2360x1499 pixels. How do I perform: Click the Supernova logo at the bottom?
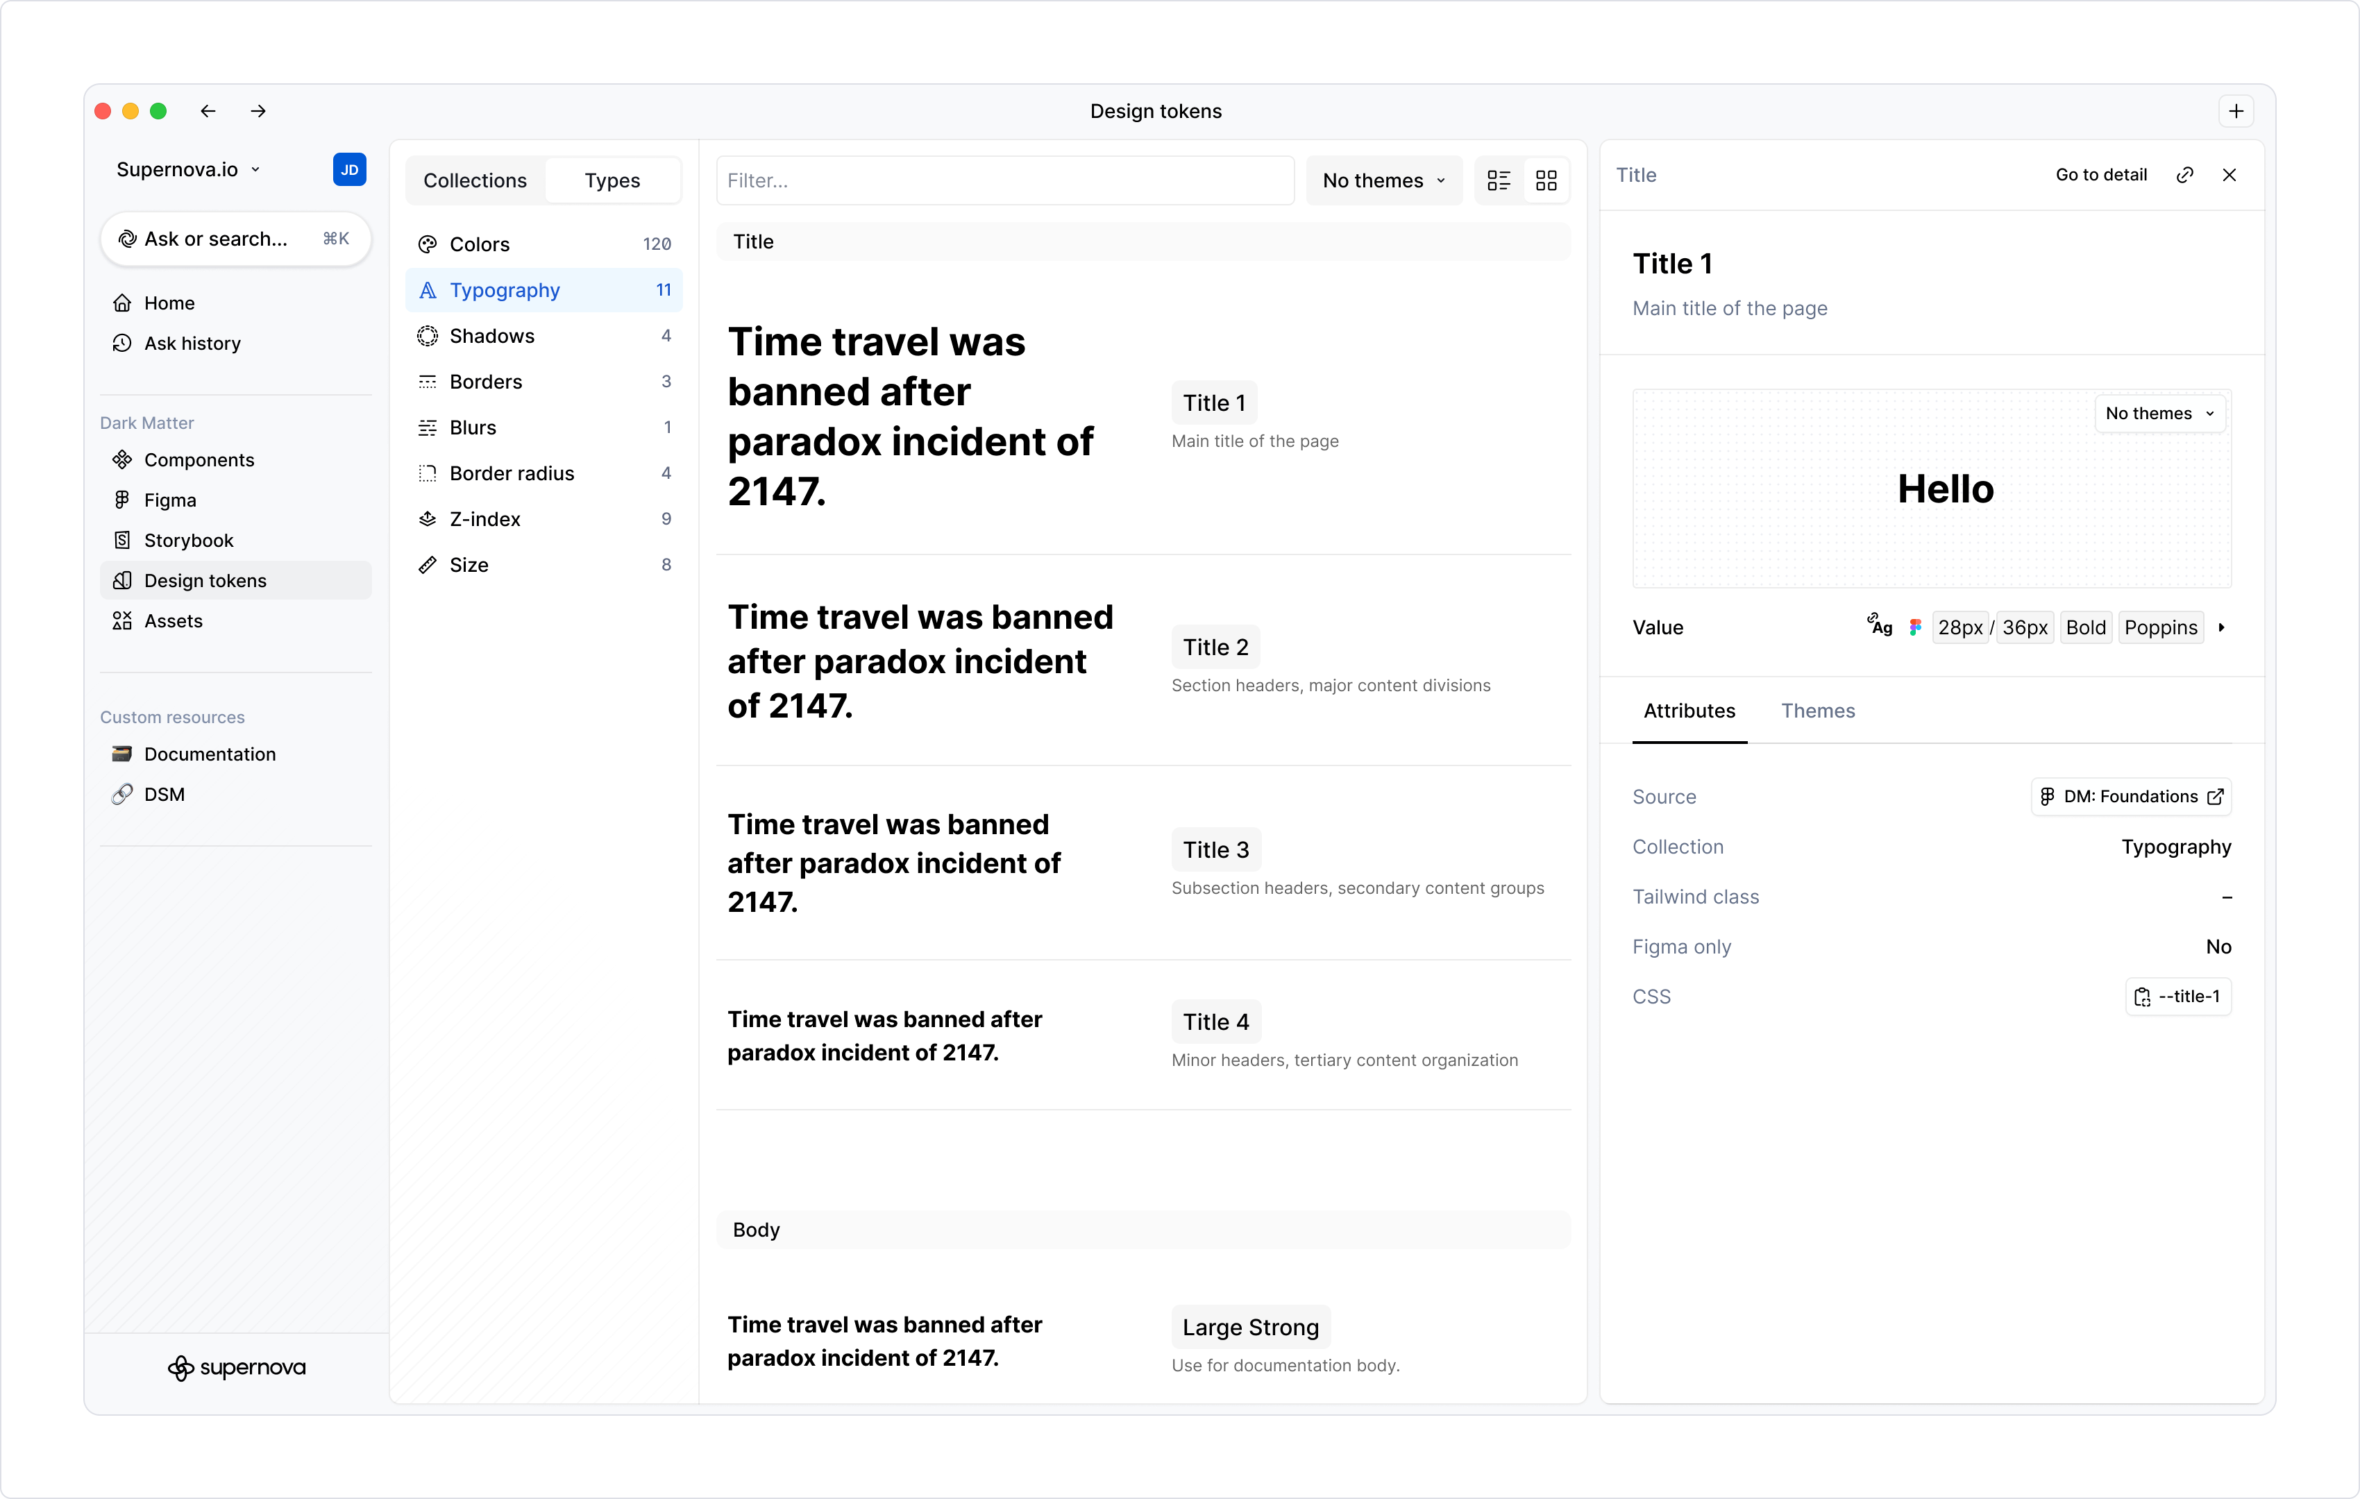(x=235, y=1368)
